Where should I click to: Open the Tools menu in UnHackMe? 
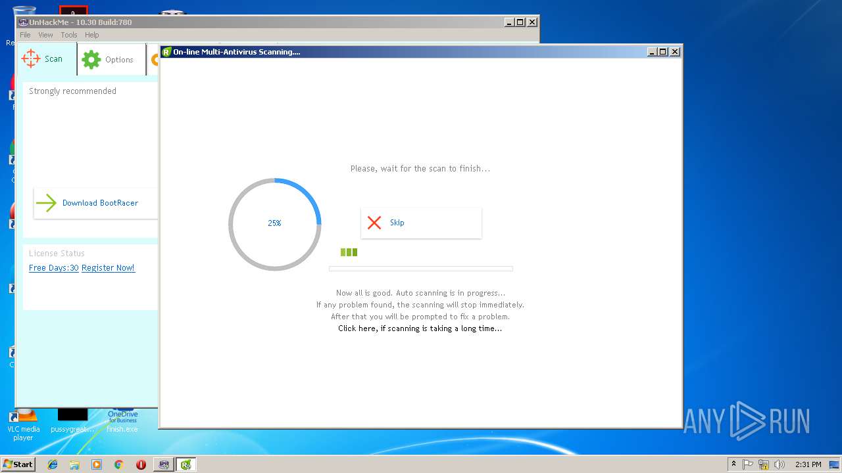click(x=69, y=35)
